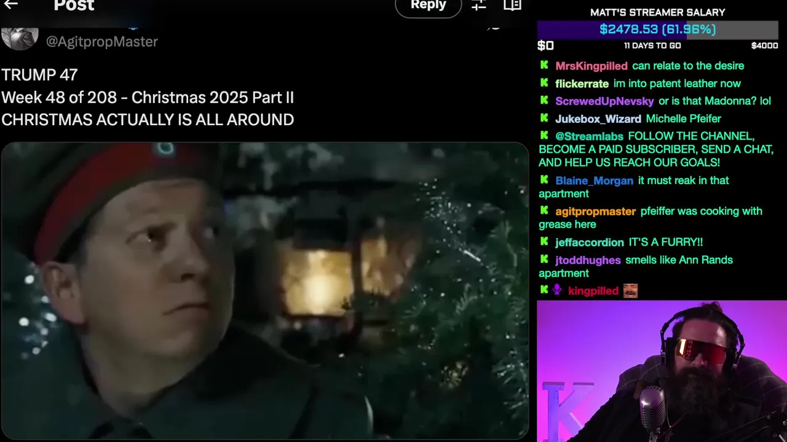Click the Post header title
This screenshot has width=787, height=442.
click(x=74, y=6)
